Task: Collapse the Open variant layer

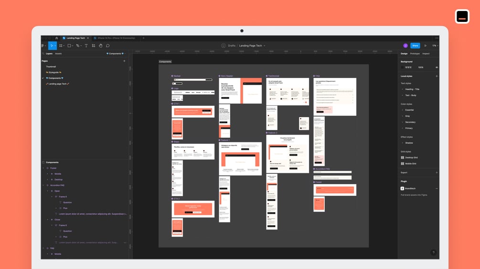Action: (x=47, y=191)
